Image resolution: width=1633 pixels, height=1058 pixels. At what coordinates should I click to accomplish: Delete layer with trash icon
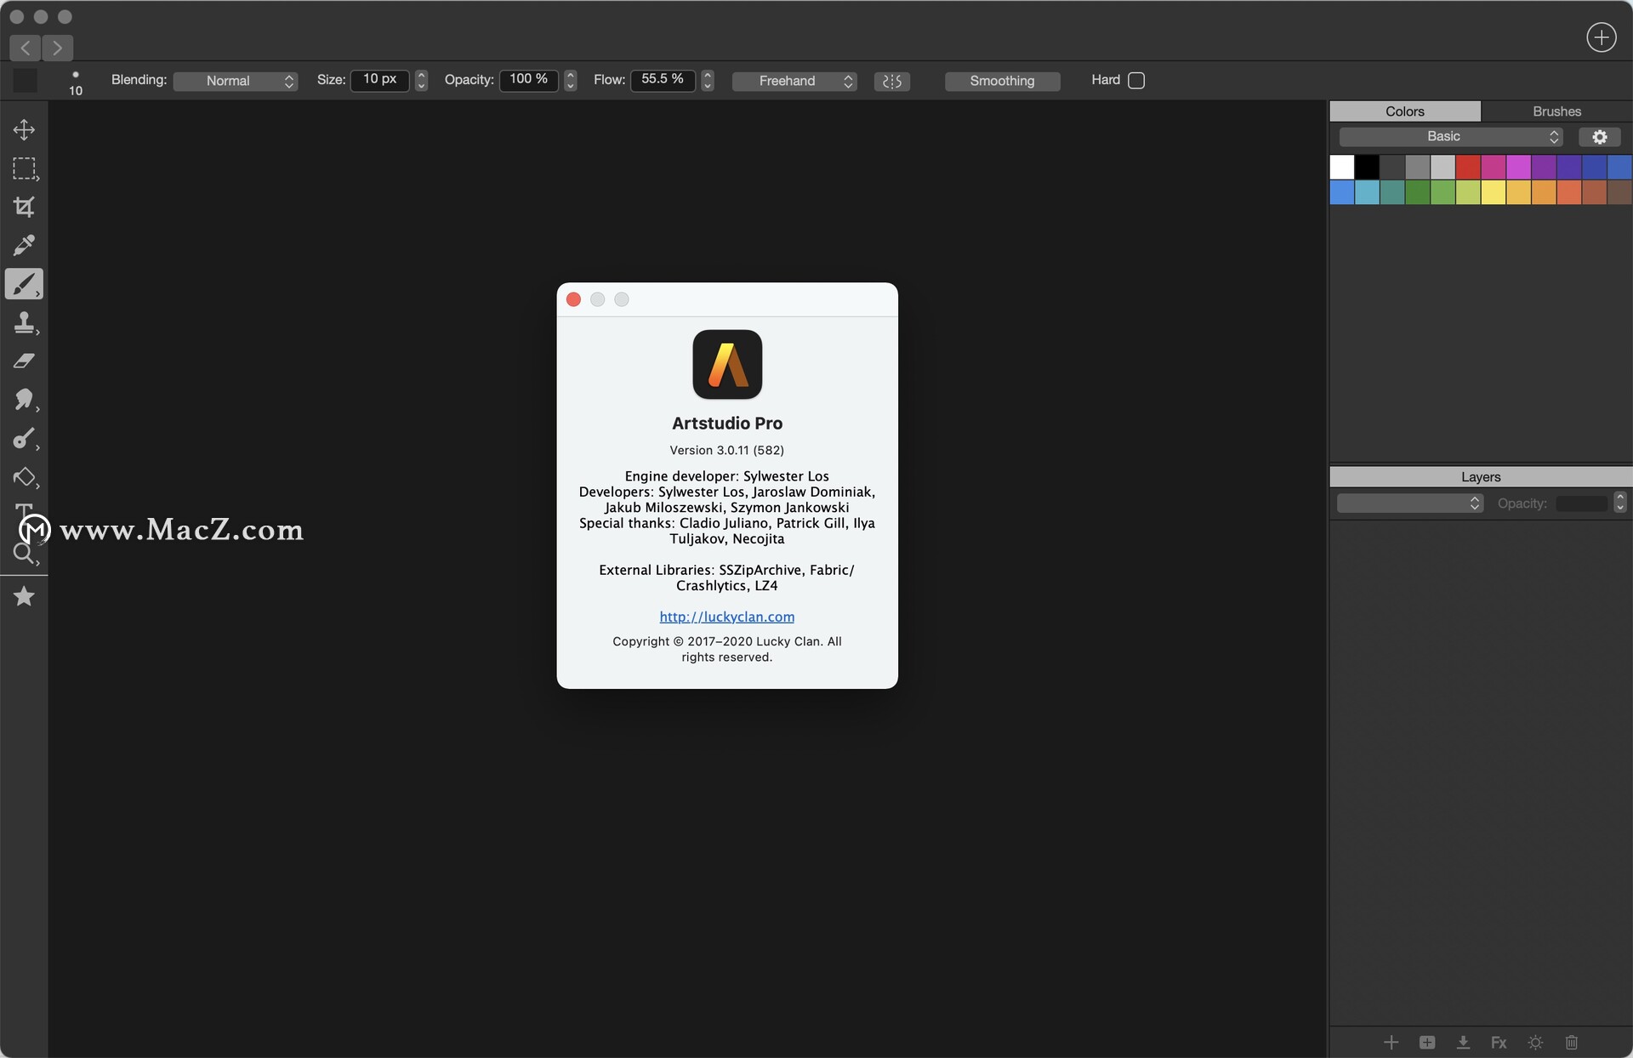click(1572, 1042)
